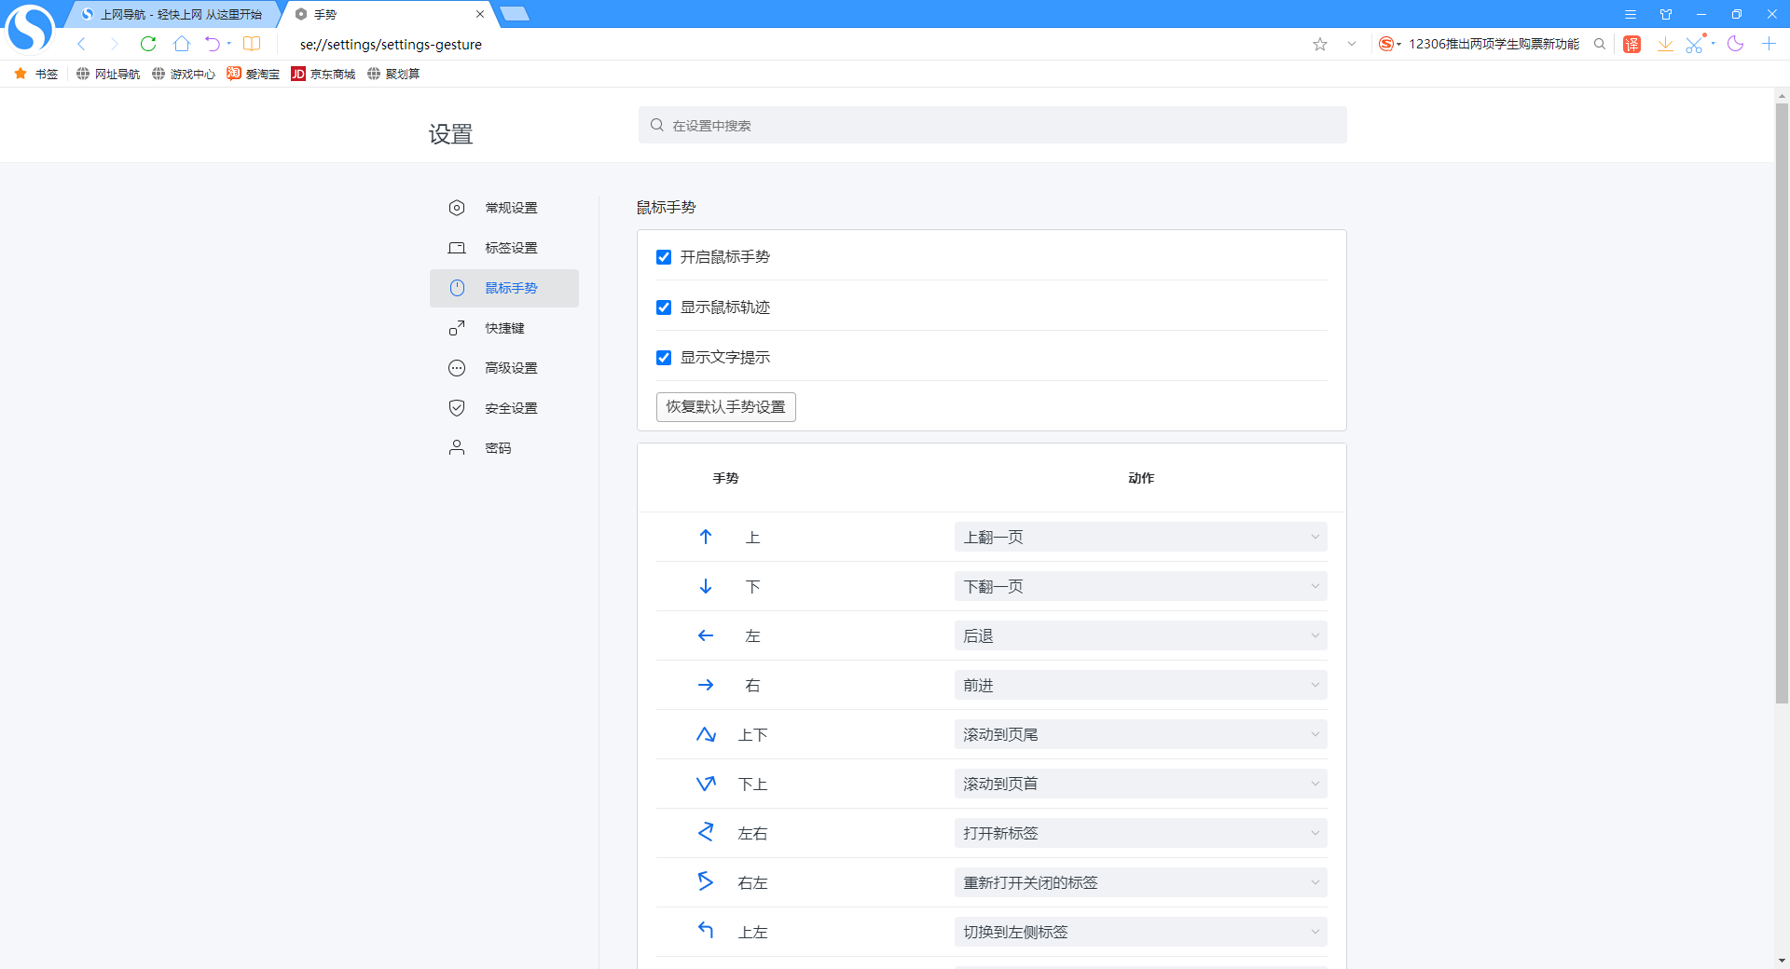
Task: Toggle 显示文字提示 off
Action: pyautogui.click(x=663, y=357)
